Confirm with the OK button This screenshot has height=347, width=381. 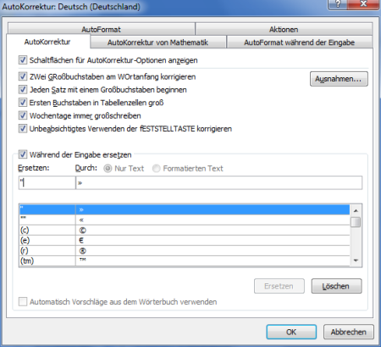pyautogui.click(x=291, y=332)
